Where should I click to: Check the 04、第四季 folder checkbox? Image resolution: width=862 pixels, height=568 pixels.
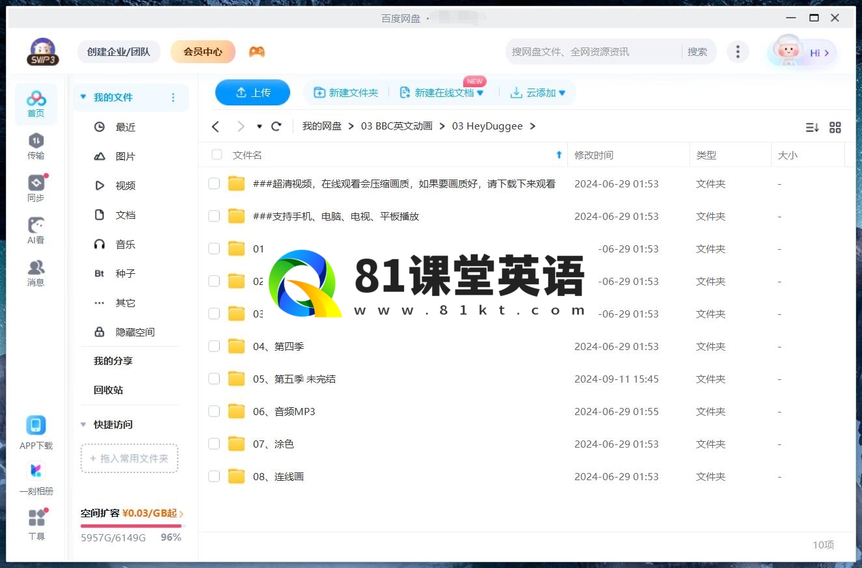click(214, 346)
